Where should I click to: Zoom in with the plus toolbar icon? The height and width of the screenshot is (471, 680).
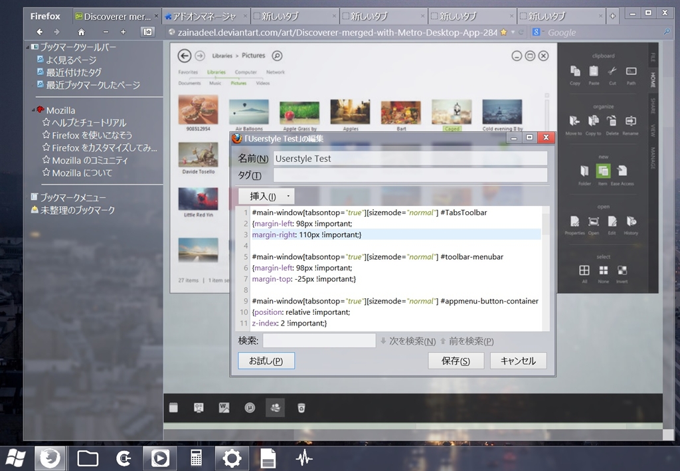tap(123, 32)
